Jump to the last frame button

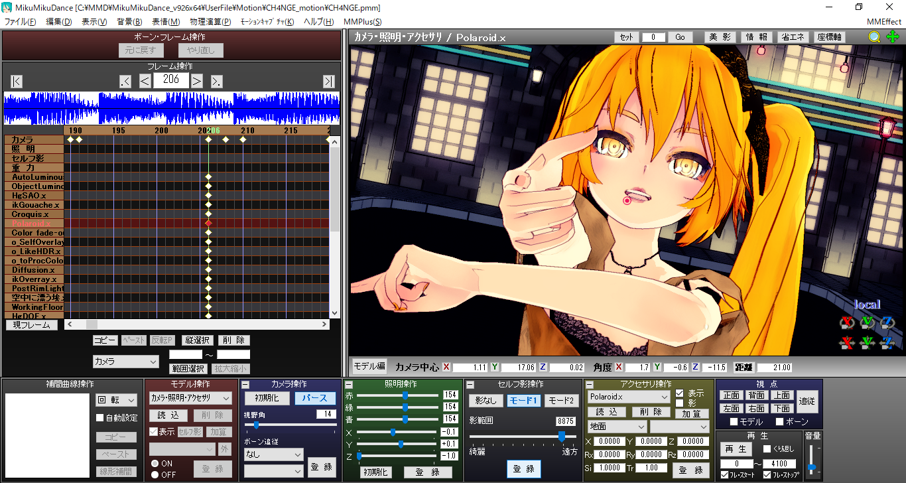coord(329,81)
